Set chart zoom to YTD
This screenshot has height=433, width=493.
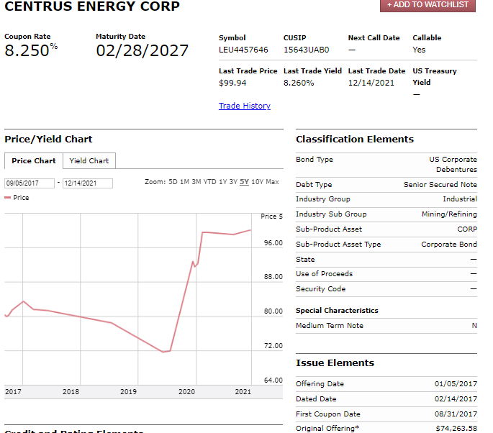click(x=209, y=182)
